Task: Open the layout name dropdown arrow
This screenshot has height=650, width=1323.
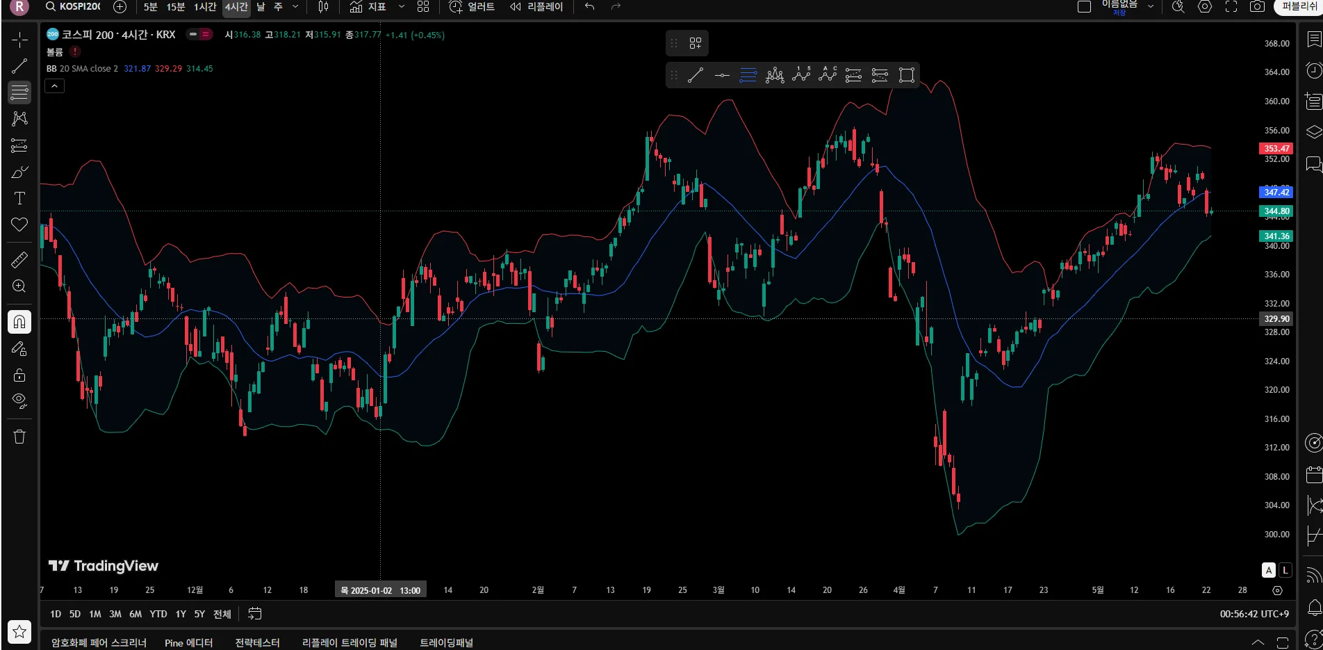Action: point(1151,7)
